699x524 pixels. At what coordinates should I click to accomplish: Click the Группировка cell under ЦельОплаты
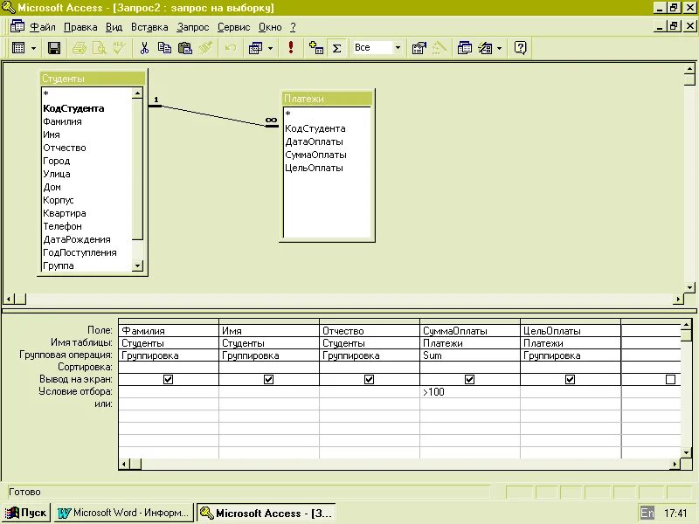click(x=571, y=355)
